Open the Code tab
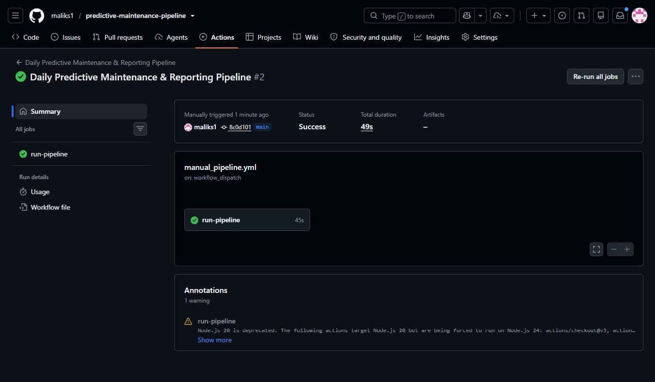 tap(25, 37)
